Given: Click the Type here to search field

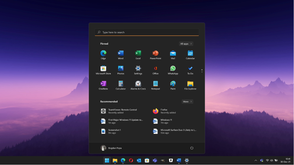Looking at the screenshot, I should pyautogui.click(x=147, y=32).
